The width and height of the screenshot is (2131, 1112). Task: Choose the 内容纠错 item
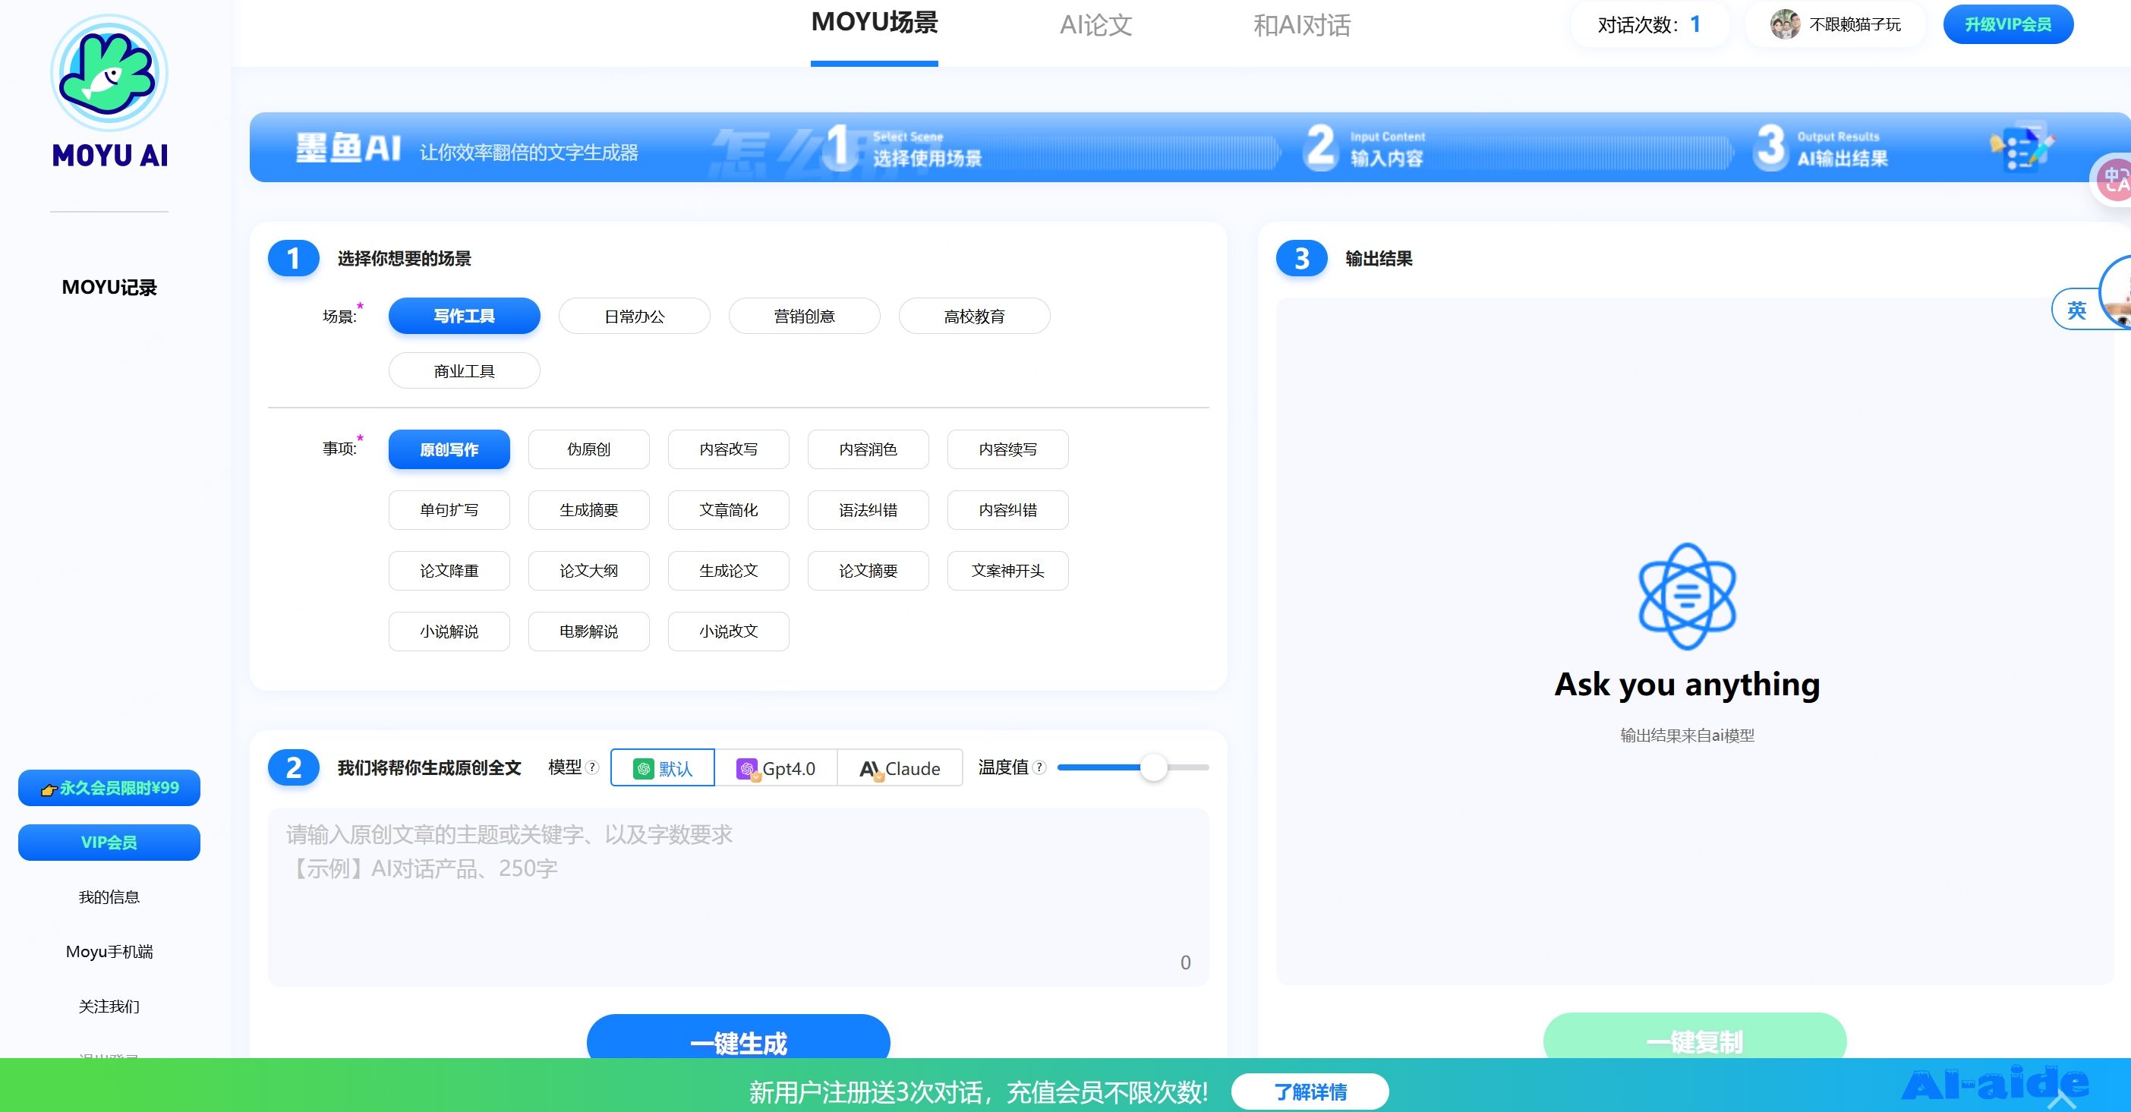[x=1007, y=509]
